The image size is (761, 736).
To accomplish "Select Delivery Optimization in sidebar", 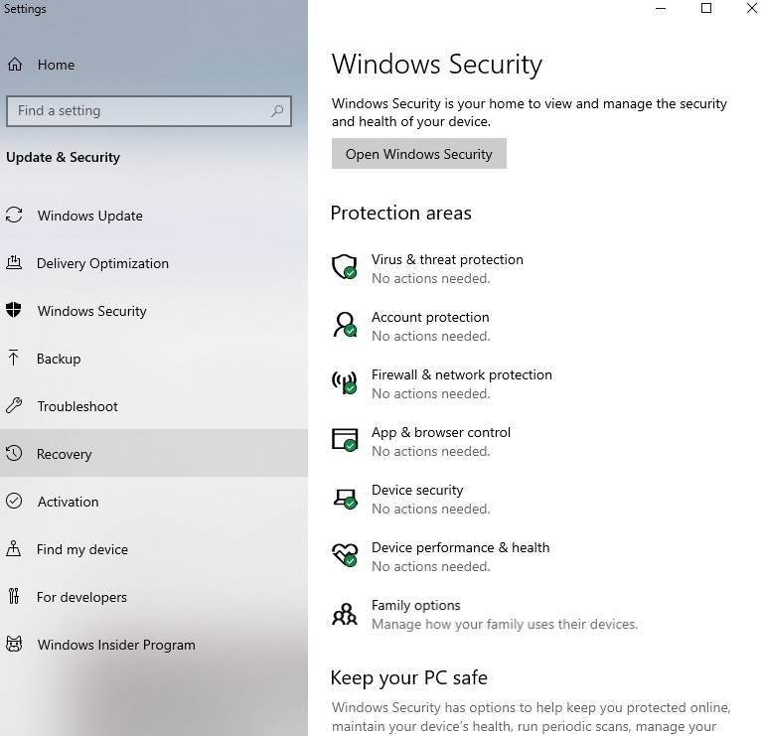I will [154, 263].
